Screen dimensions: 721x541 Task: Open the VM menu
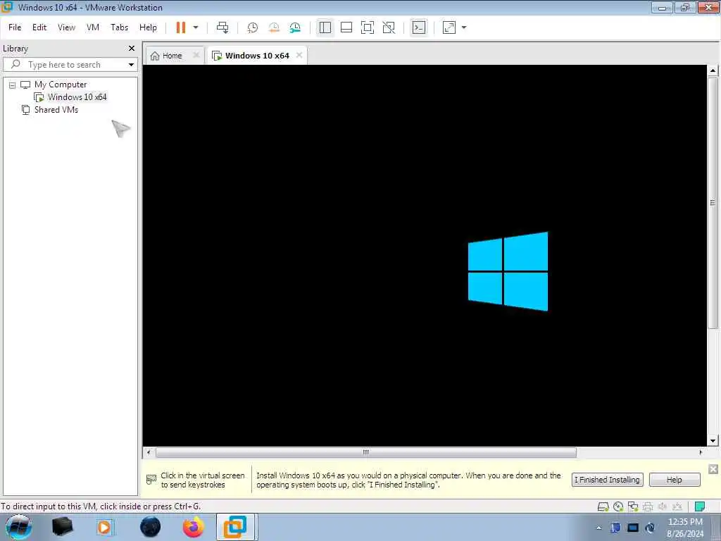click(x=93, y=27)
